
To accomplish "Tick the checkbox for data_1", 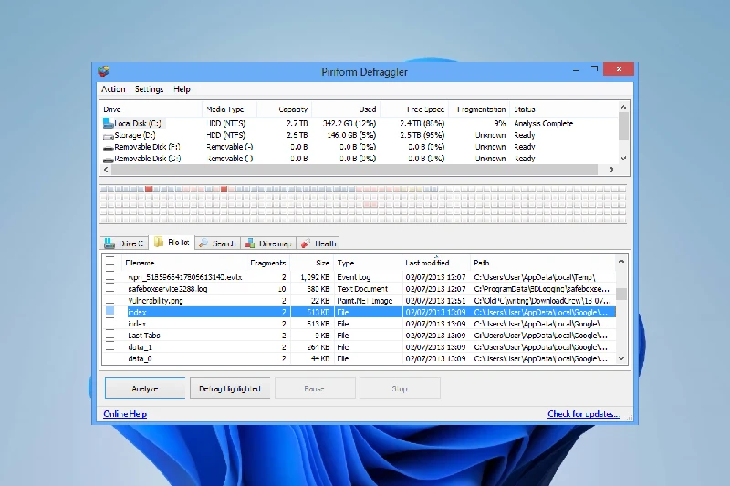I will 109,346.
